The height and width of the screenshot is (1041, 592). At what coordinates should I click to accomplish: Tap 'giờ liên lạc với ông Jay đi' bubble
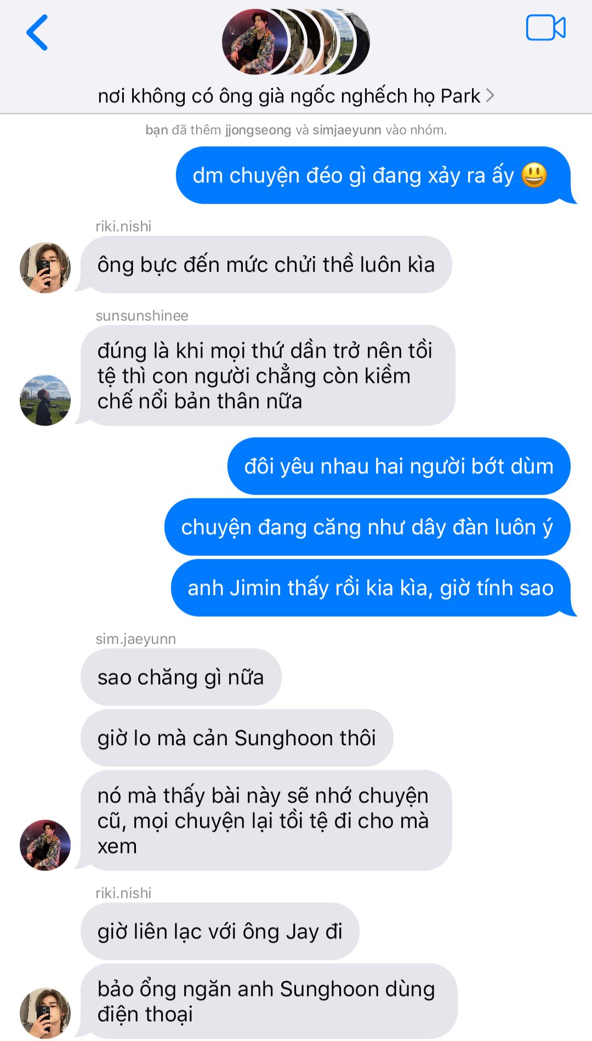[220, 931]
